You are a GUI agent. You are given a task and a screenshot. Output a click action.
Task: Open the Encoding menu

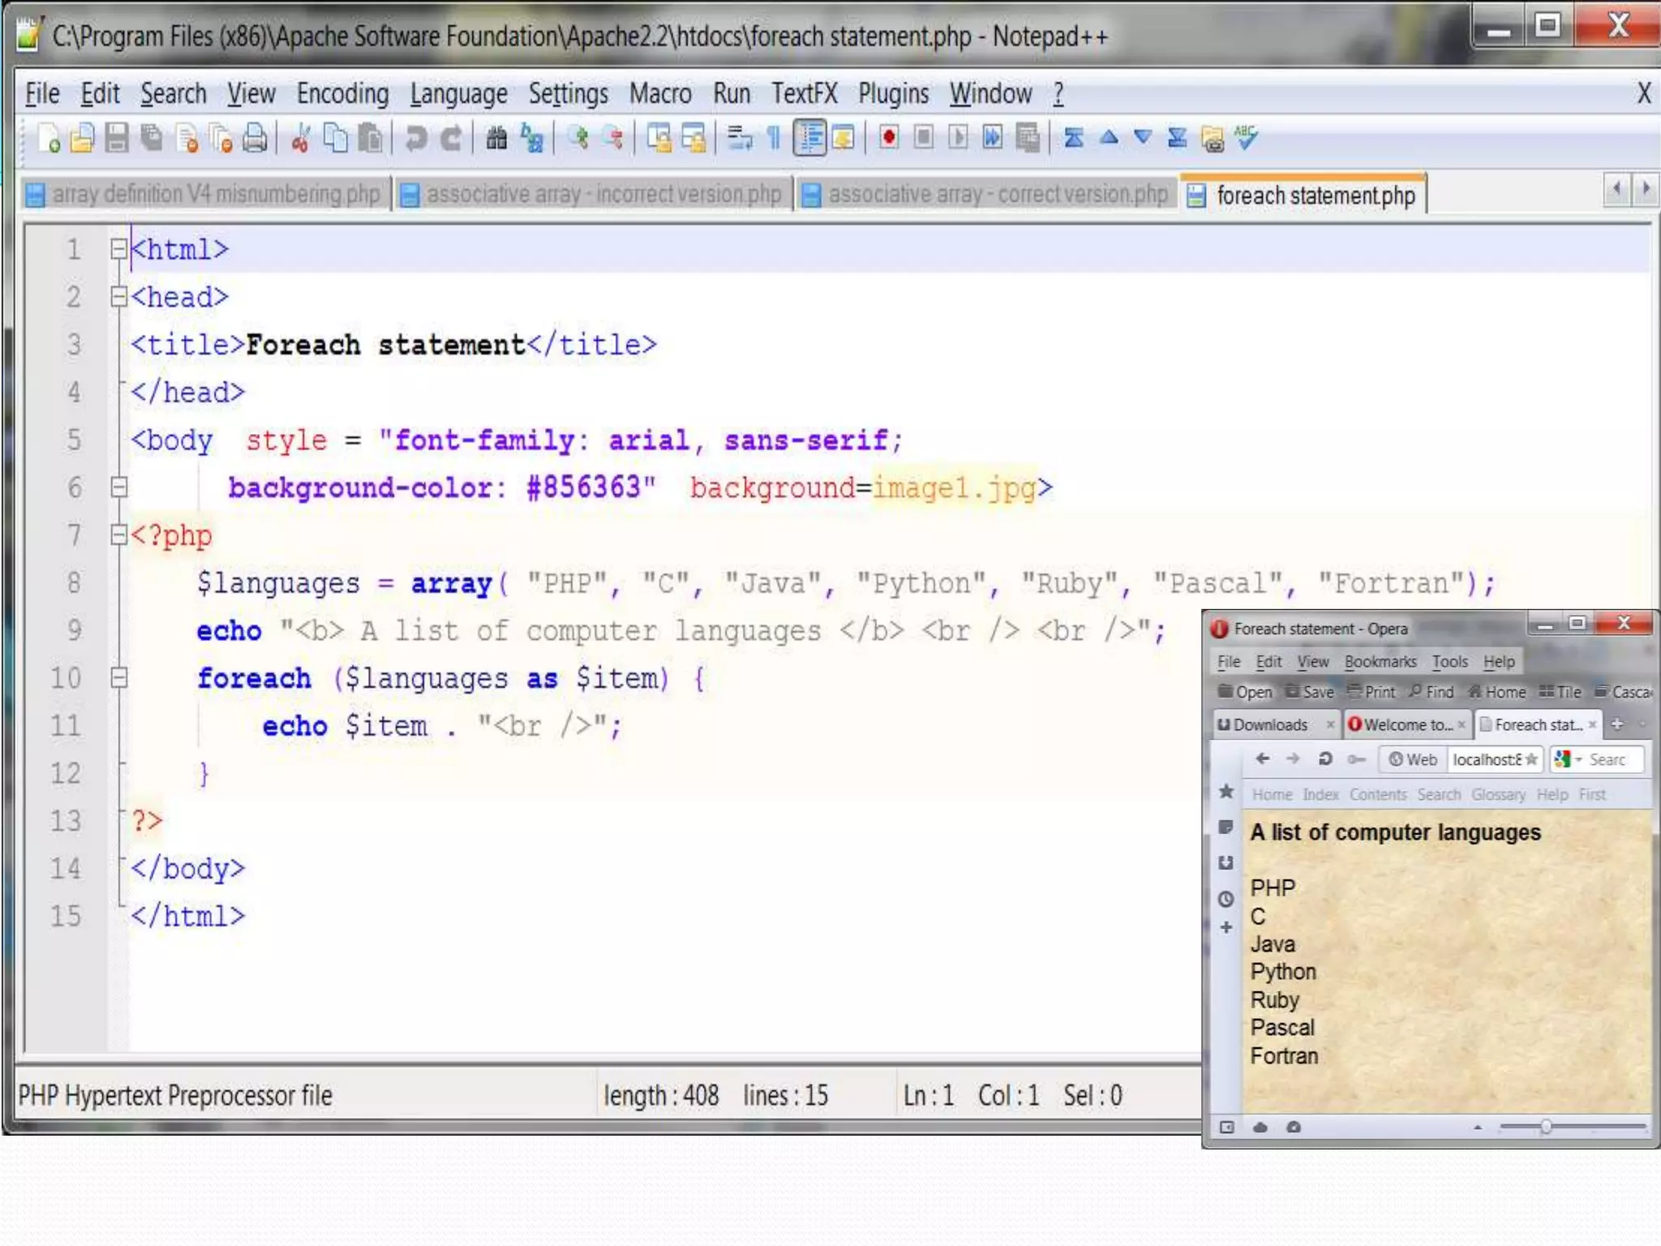[342, 94]
